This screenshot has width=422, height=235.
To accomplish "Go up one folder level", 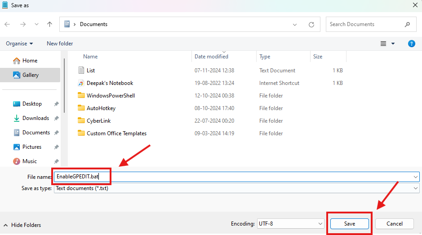I will (49, 24).
